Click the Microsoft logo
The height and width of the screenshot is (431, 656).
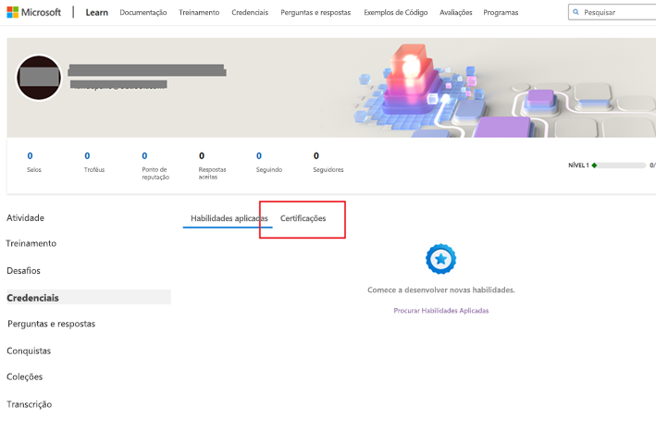[34, 13]
